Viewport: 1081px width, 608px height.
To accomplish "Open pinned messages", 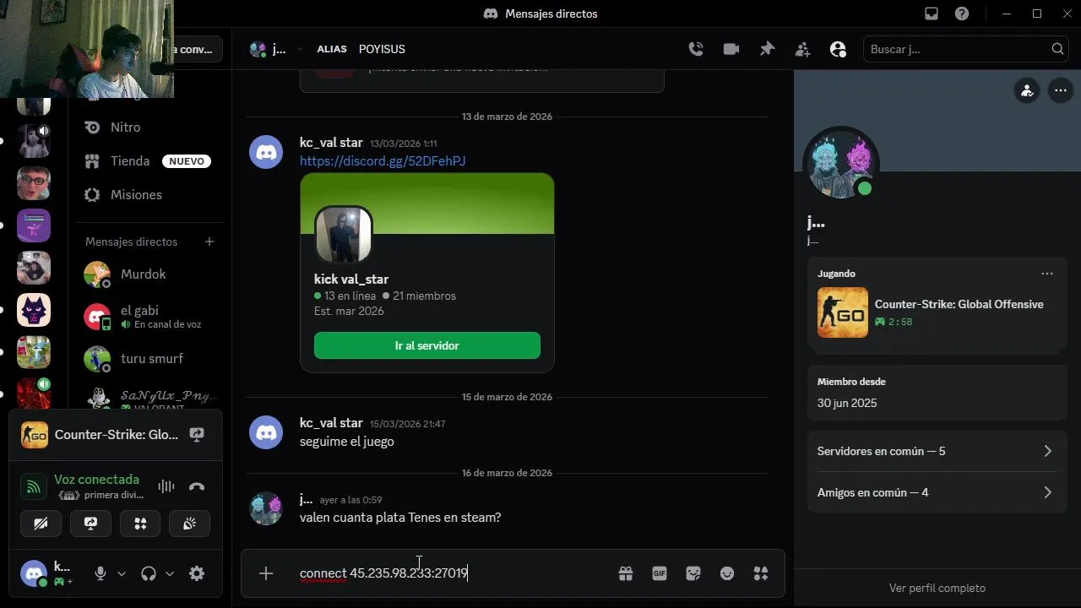I will coord(767,49).
